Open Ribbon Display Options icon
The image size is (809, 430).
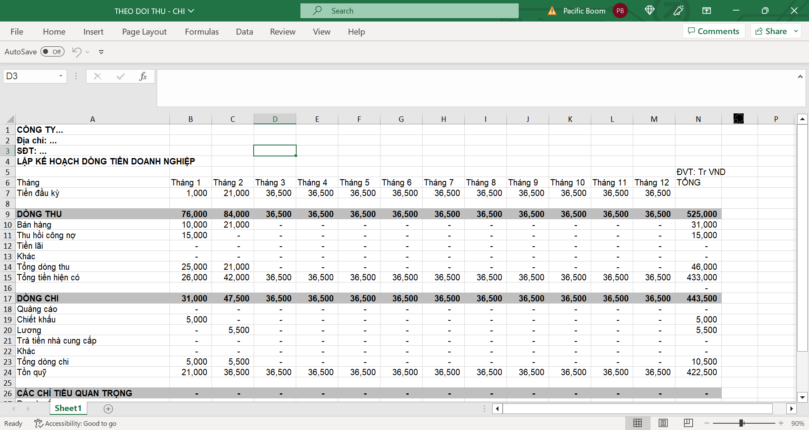707,11
